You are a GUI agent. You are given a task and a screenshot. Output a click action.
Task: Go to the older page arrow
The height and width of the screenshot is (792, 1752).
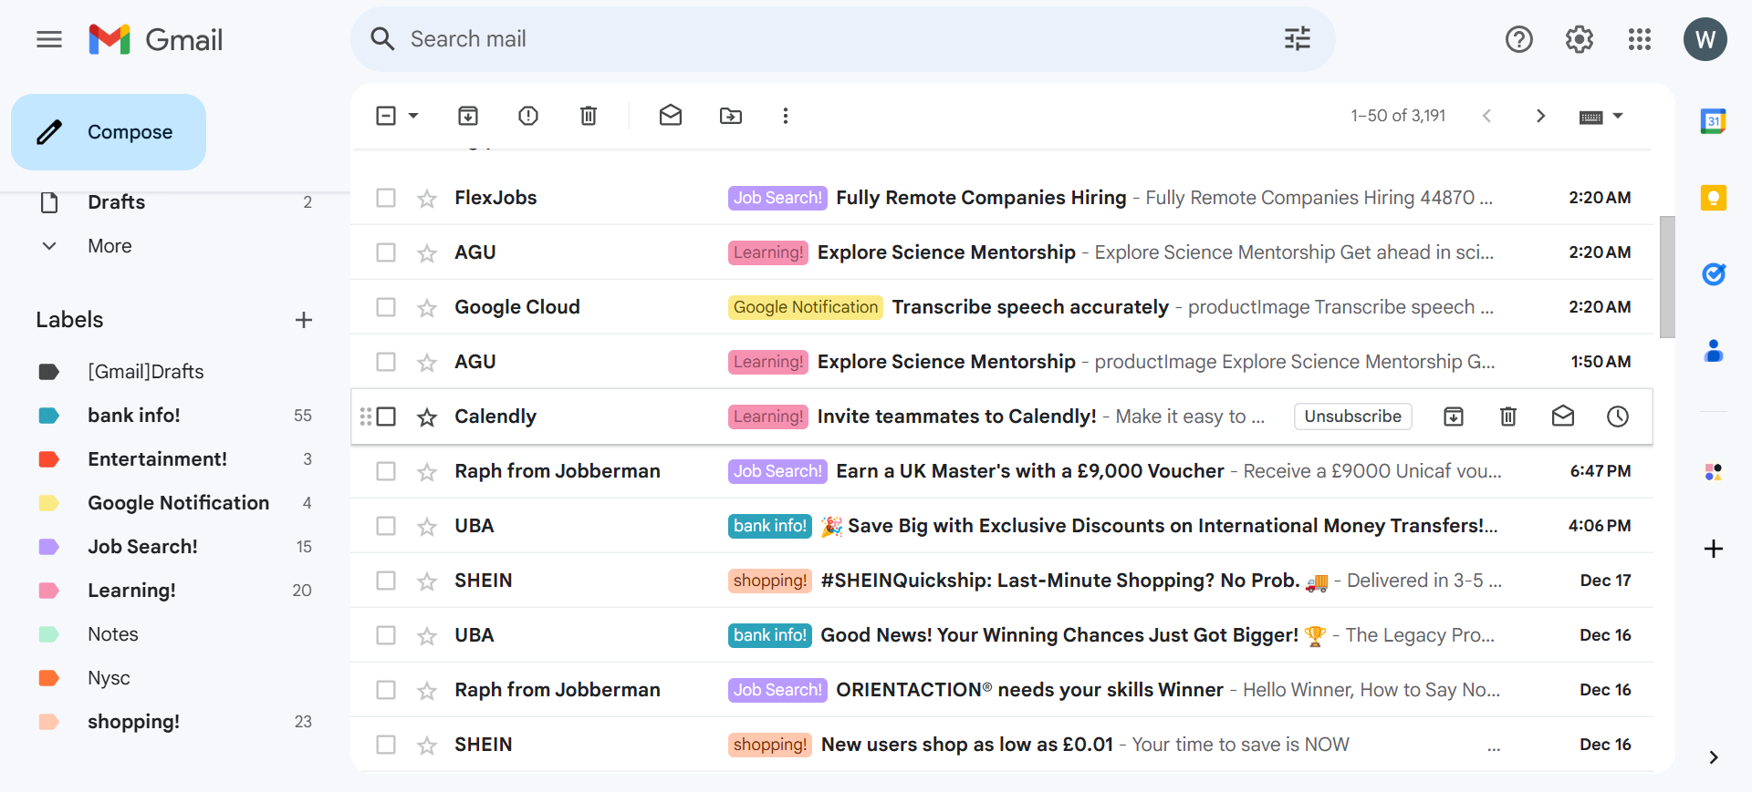pyautogui.click(x=1540, y=116)
